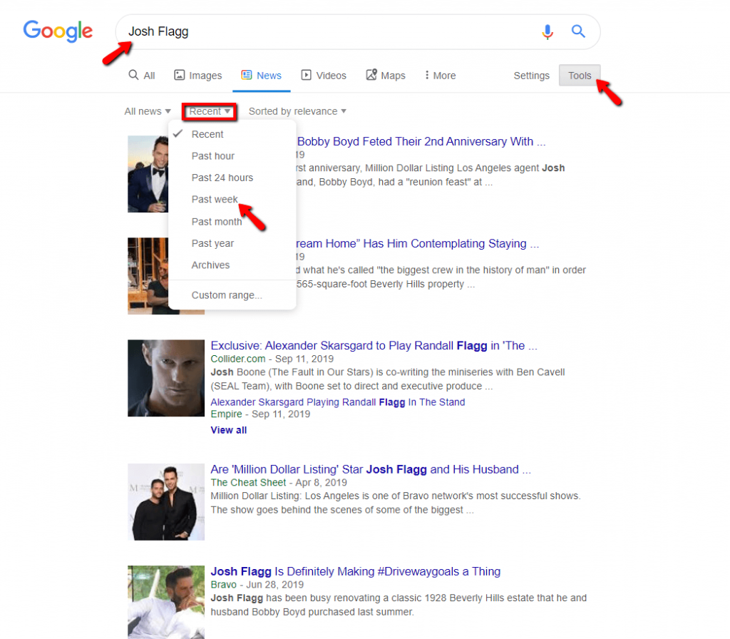Choose Past hour from time menu
Screen dimensions: 730x639
(x=232, y=156)
